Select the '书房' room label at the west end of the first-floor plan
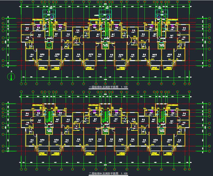This screenshot has height=176, width=213. [28, 37]
